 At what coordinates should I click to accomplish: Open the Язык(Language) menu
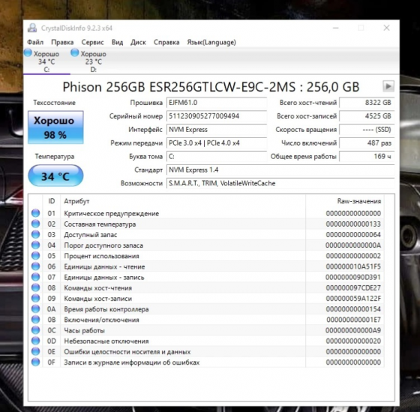[x=211, y=42]
